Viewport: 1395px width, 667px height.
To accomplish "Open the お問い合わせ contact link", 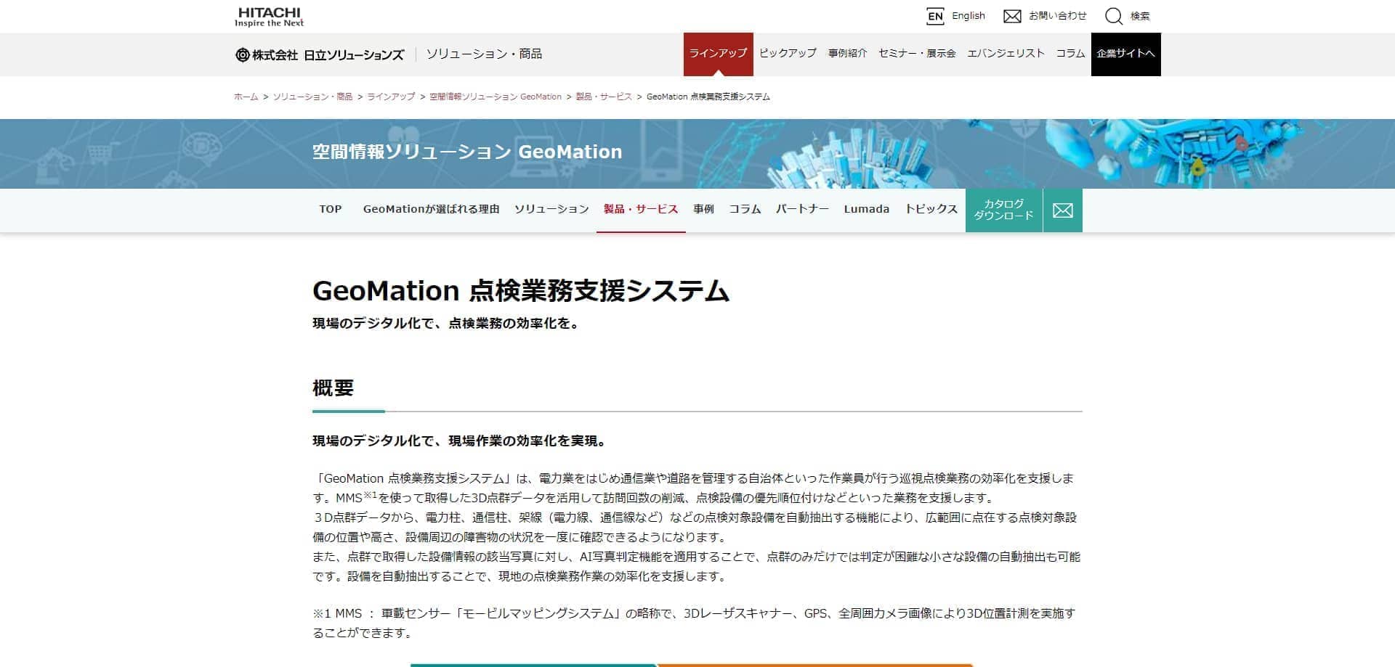I will tap(1057, 16).
